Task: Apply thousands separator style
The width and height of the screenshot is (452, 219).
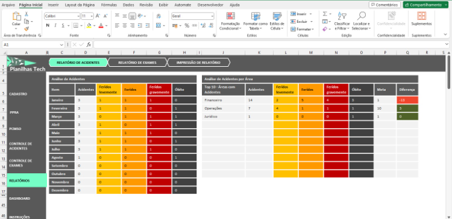Action: [195, 26]
